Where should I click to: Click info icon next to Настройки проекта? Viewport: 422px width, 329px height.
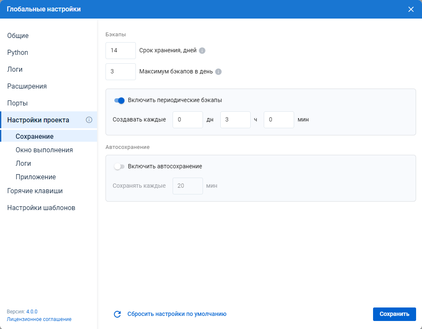(x=89, y=120)
